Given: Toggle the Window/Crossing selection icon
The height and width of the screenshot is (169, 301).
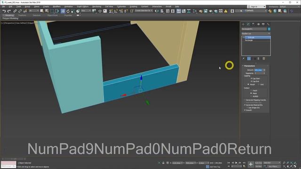Looking at the screenshot, I should (57, 11).
